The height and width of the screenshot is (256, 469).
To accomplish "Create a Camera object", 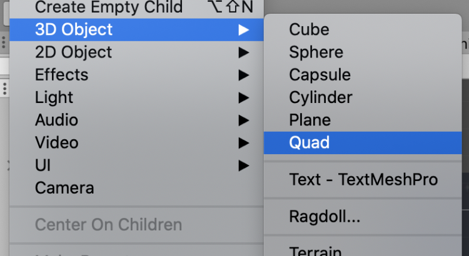I will 64,188.
